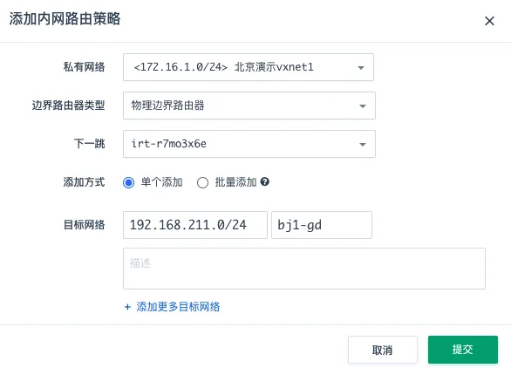Select the 单个添加 radio button
511x368 pixels.
pos(128,182)
